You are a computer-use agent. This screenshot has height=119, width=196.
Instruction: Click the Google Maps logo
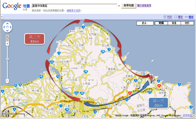16,6
